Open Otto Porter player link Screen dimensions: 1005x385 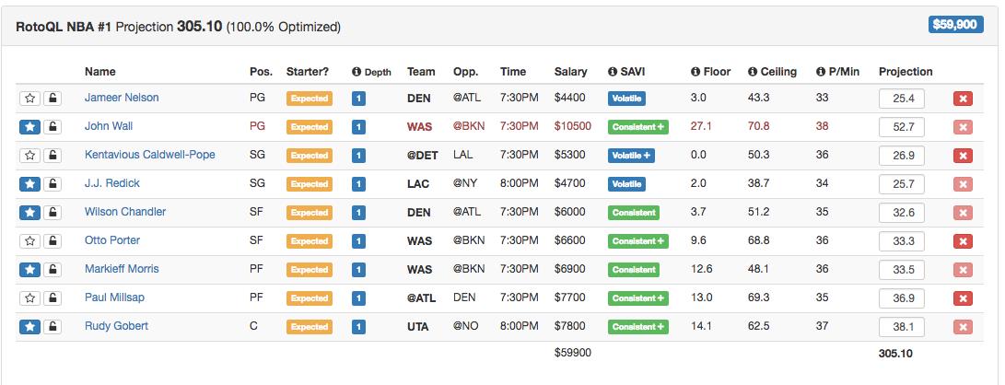(112, 240)
